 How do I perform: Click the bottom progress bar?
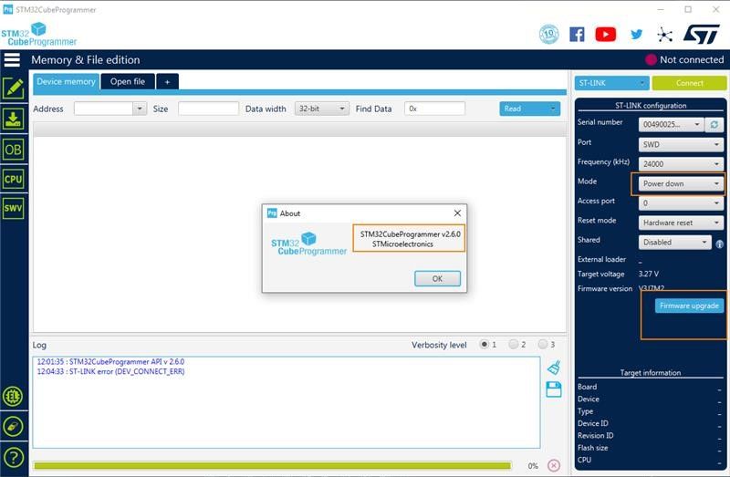tap(272, 466)
